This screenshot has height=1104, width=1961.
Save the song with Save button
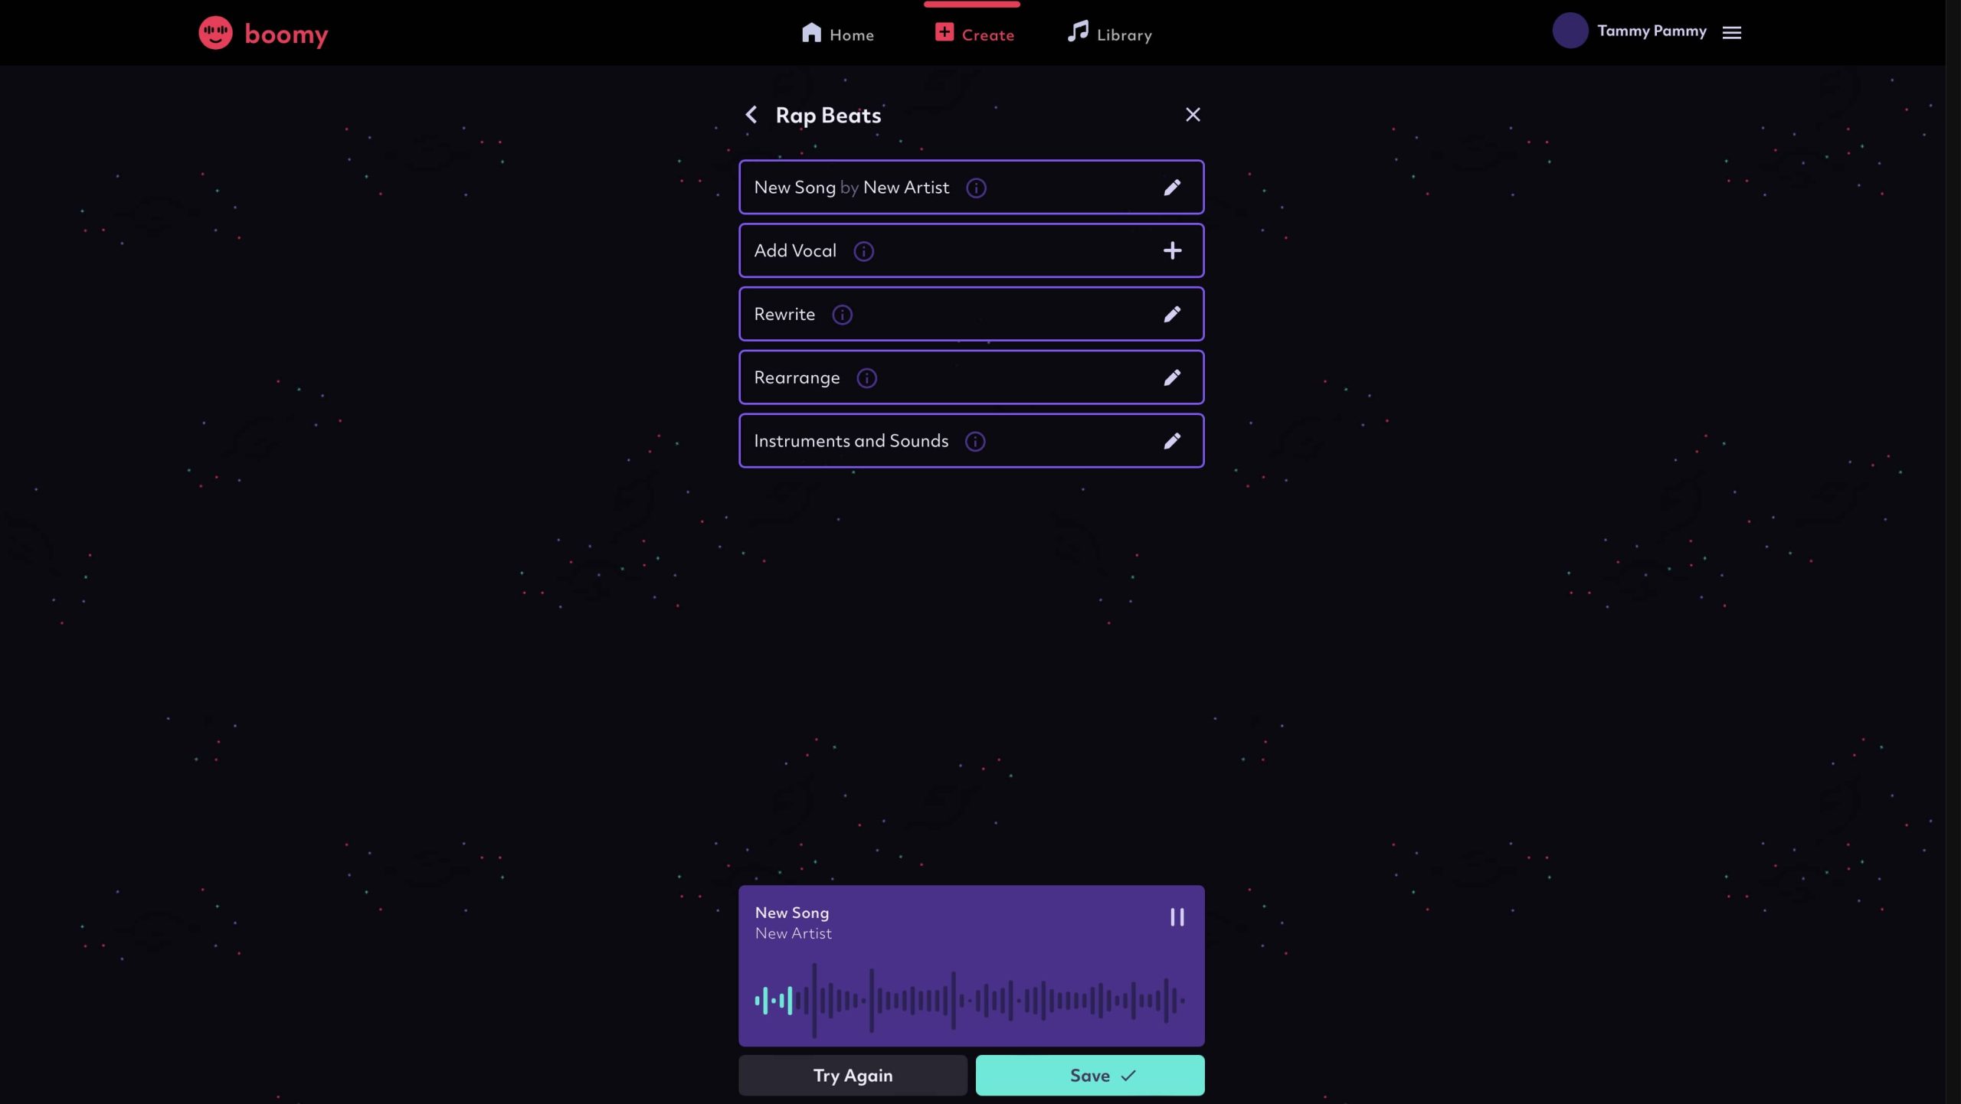[1090, 1076]
